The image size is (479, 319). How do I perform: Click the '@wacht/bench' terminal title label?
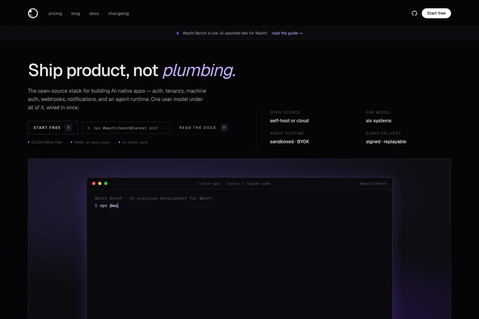pyautogui.click(x=373, y=183)
